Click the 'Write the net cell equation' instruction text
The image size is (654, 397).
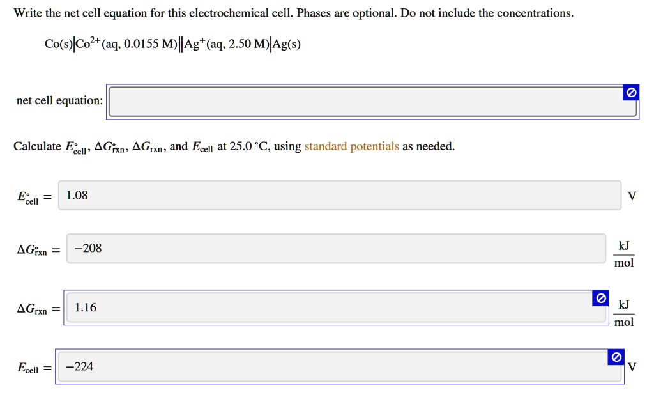tap(294, 13)
